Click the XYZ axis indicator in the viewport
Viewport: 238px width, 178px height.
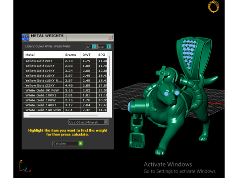(25, 166)
